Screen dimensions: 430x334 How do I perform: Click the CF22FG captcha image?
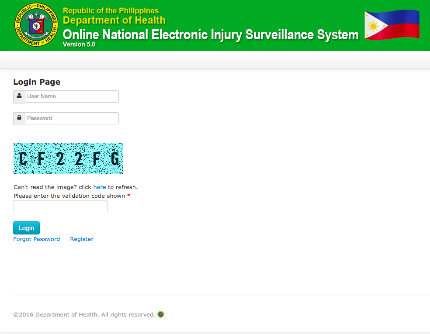pos(68,158)
